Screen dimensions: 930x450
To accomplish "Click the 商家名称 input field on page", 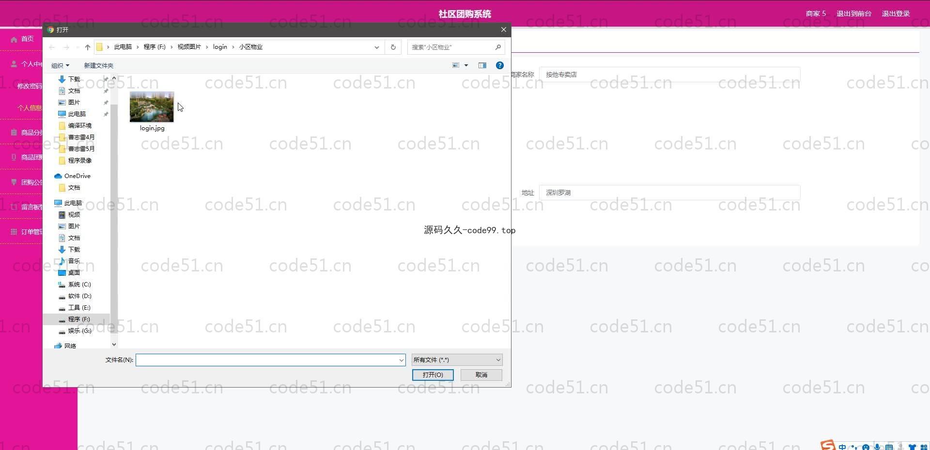I will pyautogui.click(x=669, y=75).
